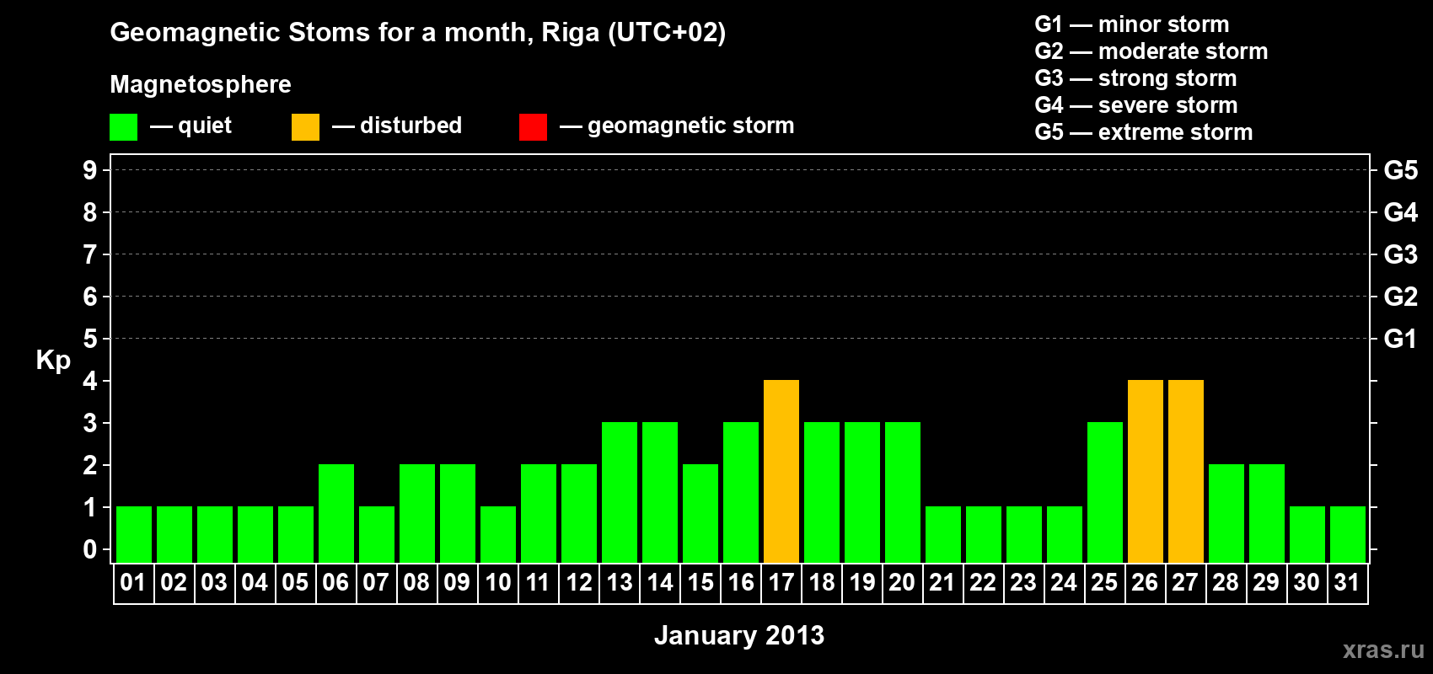
Task: Click 'G5 — extreme storm' legend text
Action: 1144,132
